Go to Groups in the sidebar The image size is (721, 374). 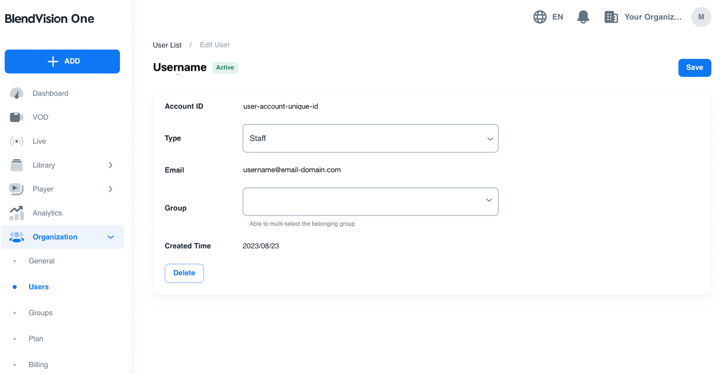(x=41, y=313)
